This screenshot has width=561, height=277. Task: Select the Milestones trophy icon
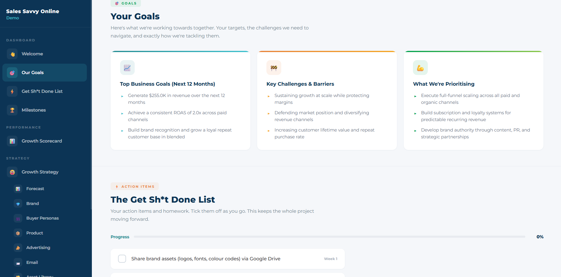(x=12, y=110)
